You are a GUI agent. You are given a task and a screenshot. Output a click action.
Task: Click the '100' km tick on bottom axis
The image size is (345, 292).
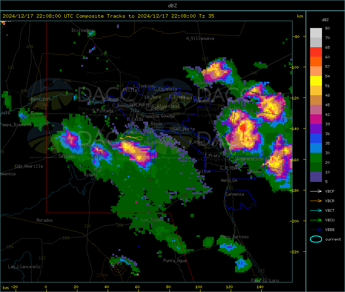click(199, 287)
